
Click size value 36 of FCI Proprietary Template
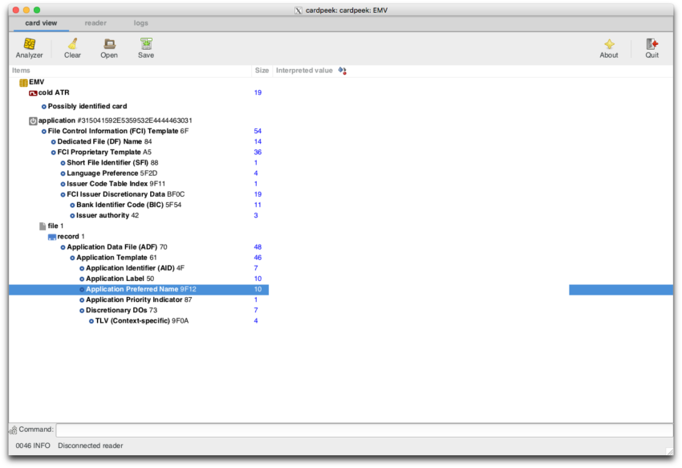click(258, 153)
